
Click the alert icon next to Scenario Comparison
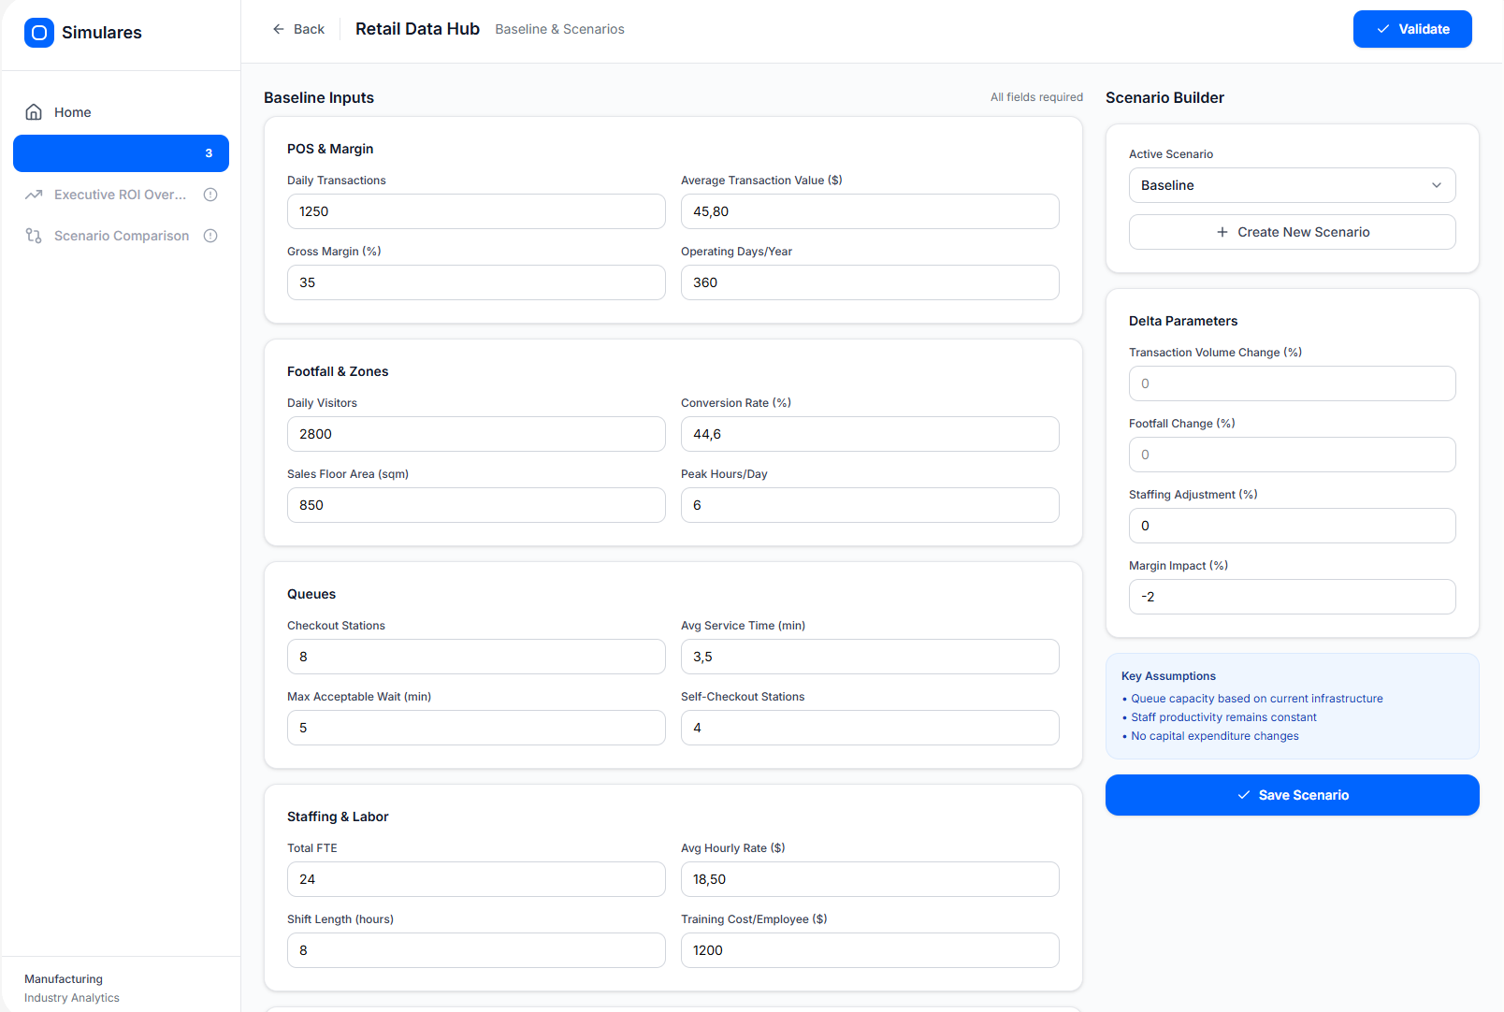[210, 235]
